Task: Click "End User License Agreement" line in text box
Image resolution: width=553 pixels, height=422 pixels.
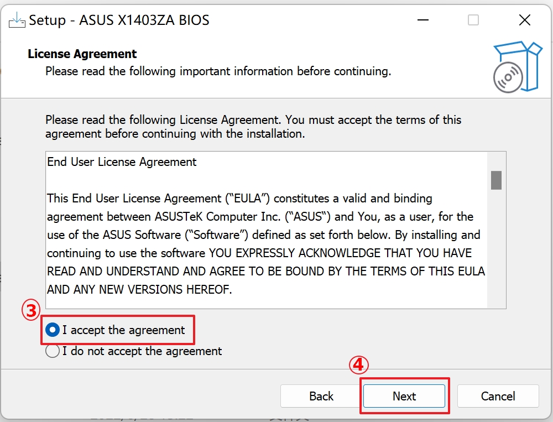Action: (x=122, y=162)
